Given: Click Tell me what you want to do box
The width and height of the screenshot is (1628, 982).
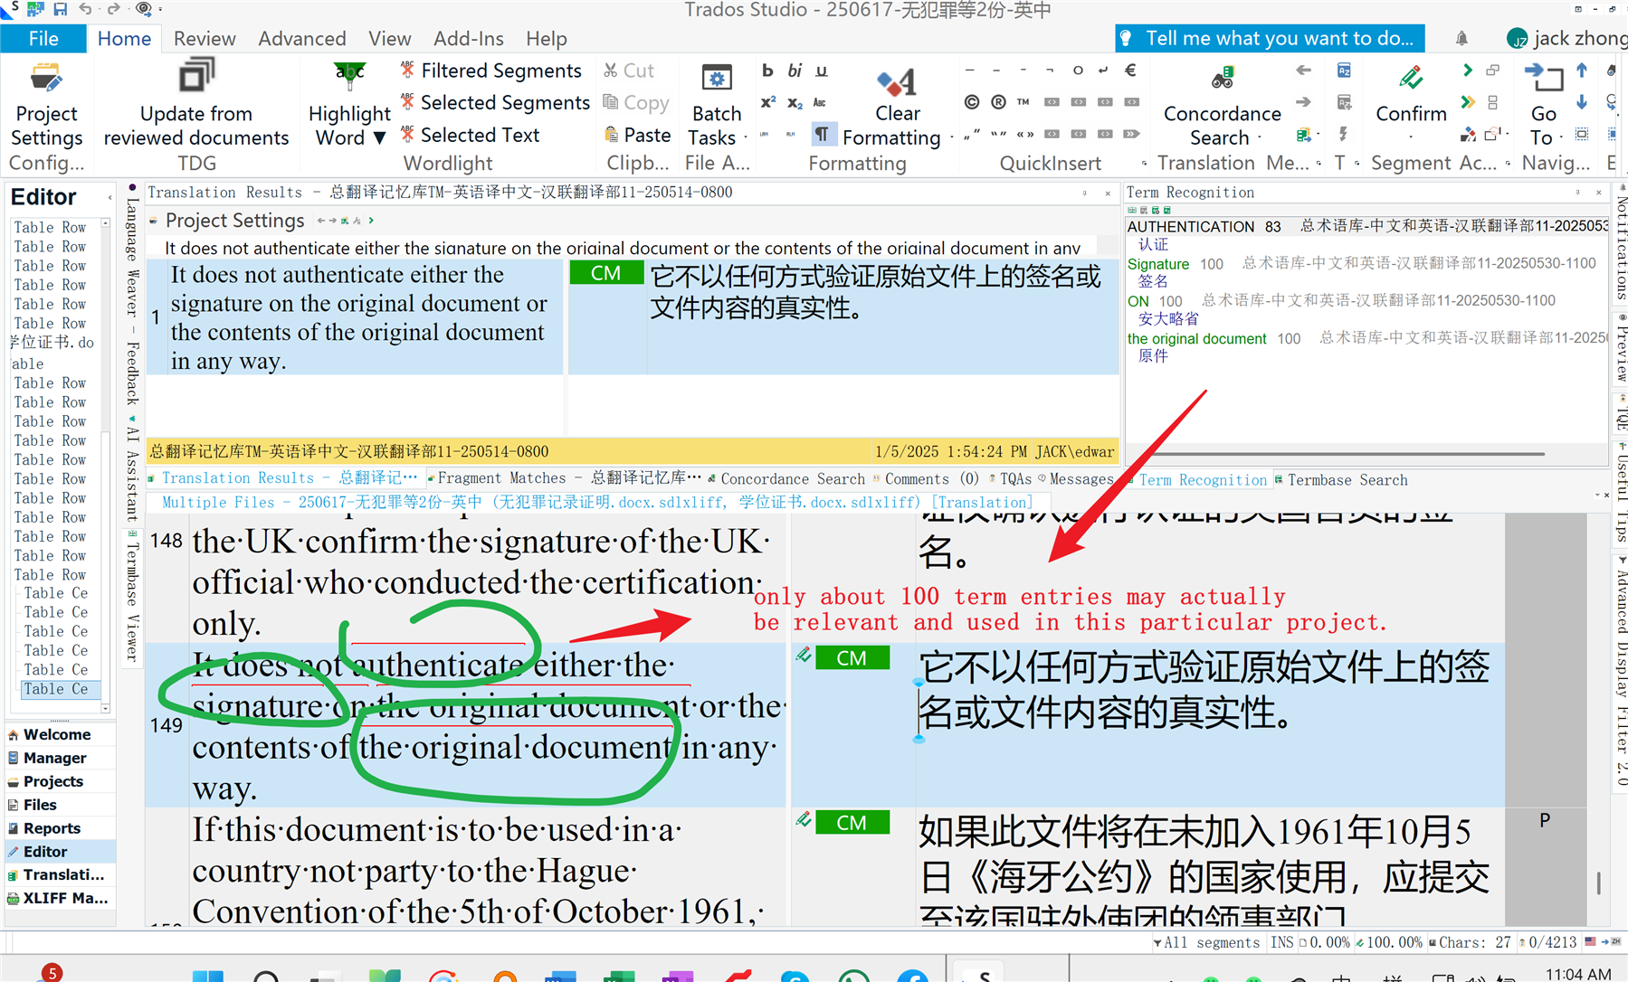Looking at the screenshot, I should [1271, 38].
